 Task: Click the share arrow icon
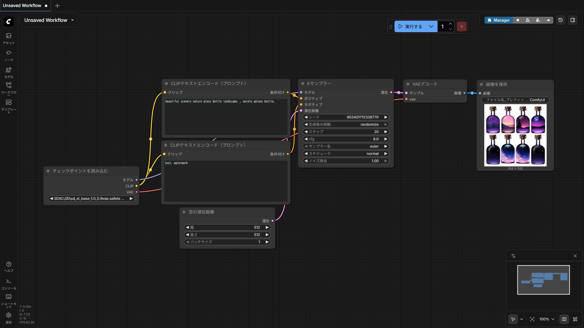tap(548, 20)
